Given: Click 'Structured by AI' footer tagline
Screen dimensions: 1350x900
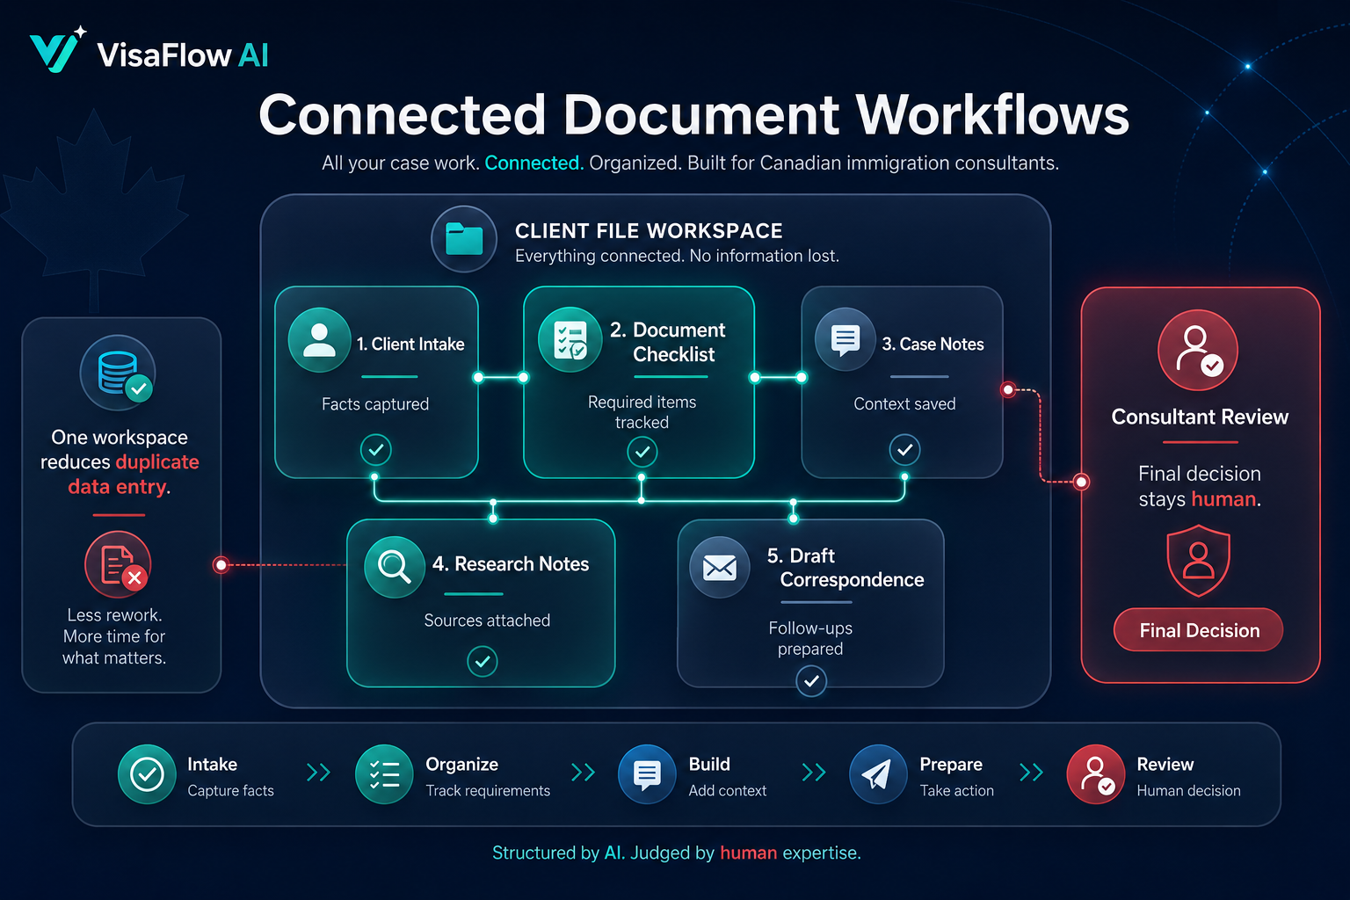Looking at the screenshot, I should coord(557,853).
